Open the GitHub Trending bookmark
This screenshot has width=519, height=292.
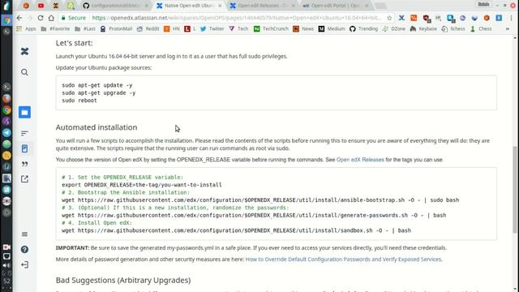pos(363,29)
